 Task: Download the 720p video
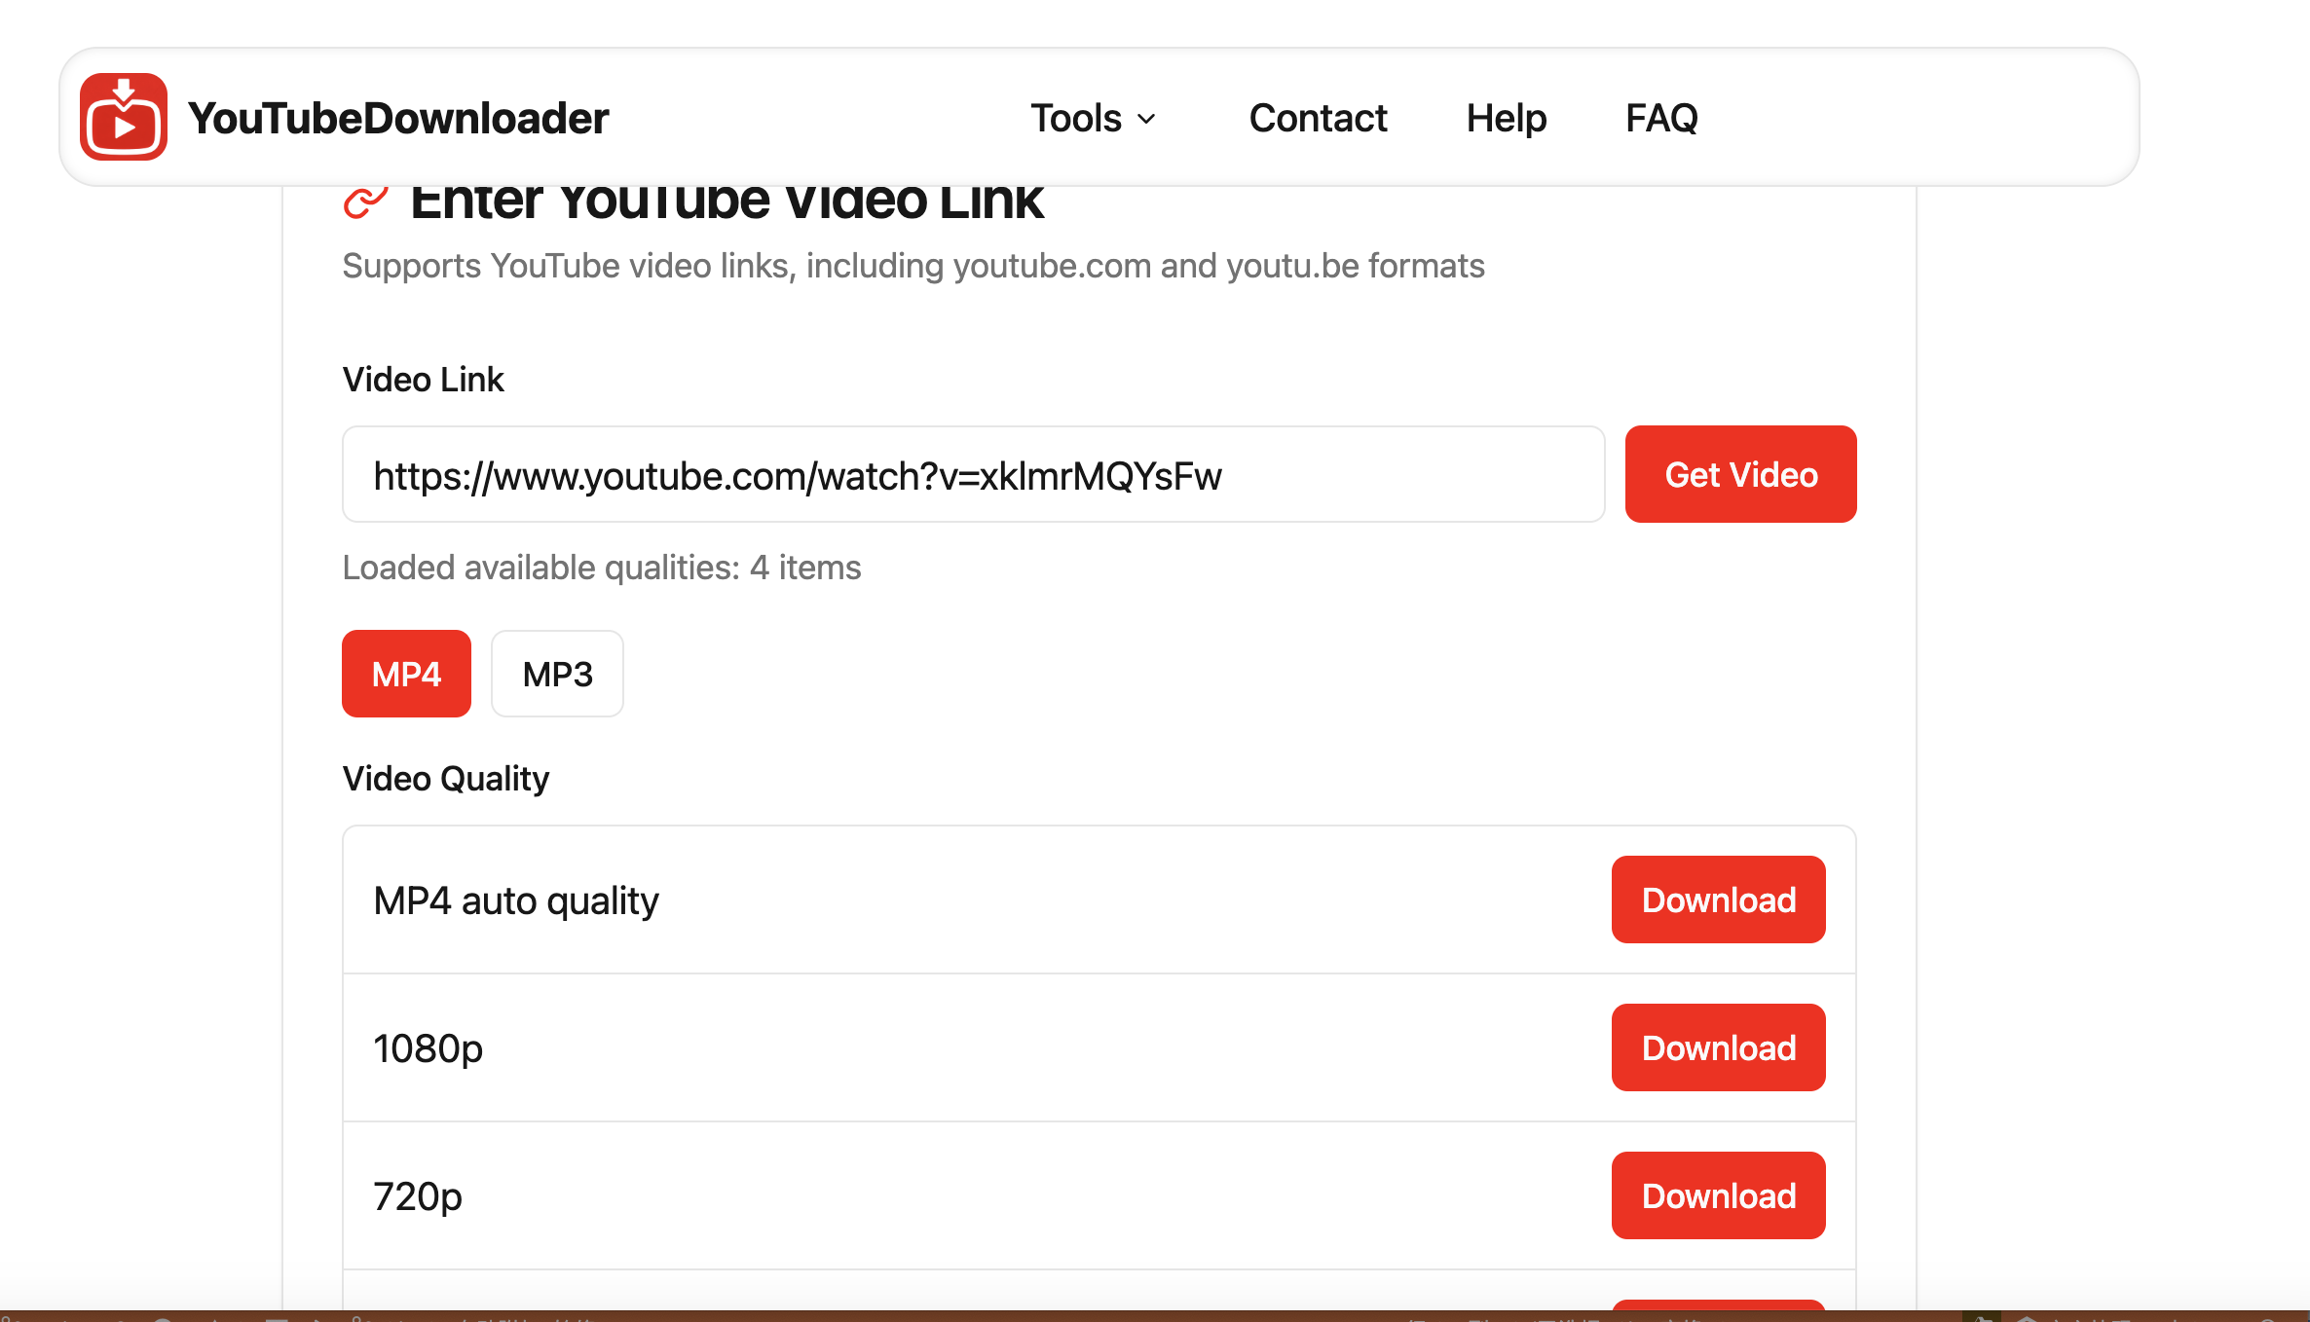pyautogui.click(x=1718, y=1195)
